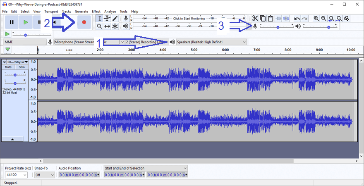Open the MME audio host dropdown
This screenshot has width=364, height=186.
25,42
